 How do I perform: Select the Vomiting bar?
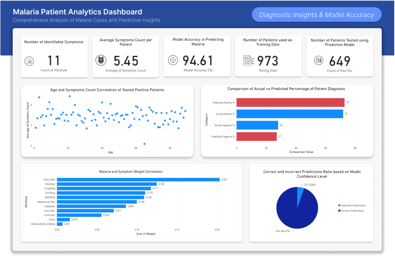(x=101, y=193)
